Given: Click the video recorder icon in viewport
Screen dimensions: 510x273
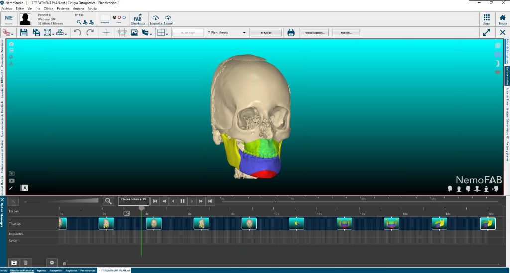Looking at the screenshot, I should point(12,181).
